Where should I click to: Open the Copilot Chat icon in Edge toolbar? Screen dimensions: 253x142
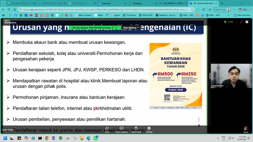coord(243,9)
